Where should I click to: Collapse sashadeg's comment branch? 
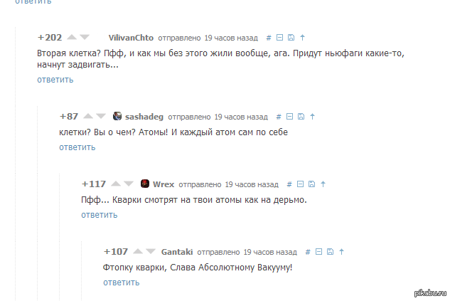(x=290, y=116)
